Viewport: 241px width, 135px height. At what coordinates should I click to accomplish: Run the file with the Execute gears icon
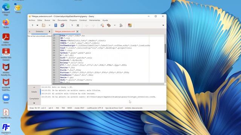point(121,25)
